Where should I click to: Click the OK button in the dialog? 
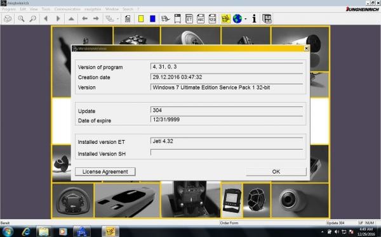coord(276,172)
